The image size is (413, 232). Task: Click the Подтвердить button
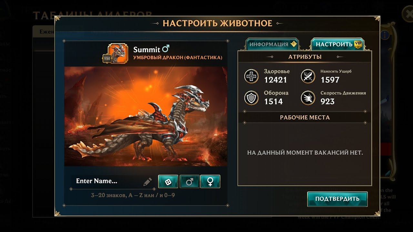point(337,199)
